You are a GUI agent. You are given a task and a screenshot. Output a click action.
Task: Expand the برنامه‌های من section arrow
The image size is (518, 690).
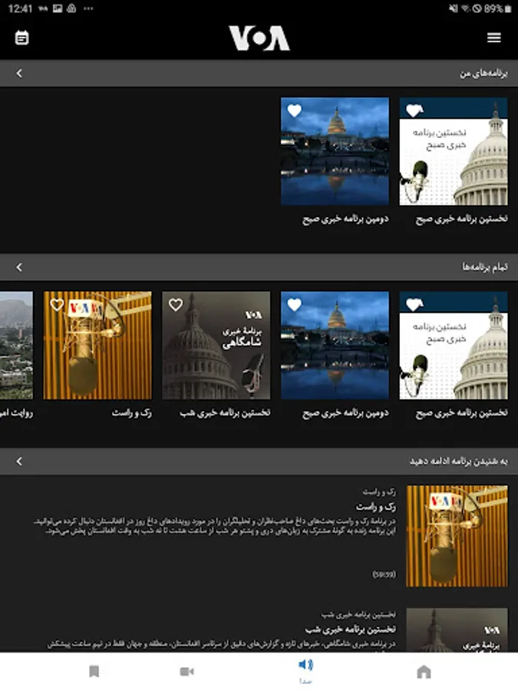click(x=19, y=73)
